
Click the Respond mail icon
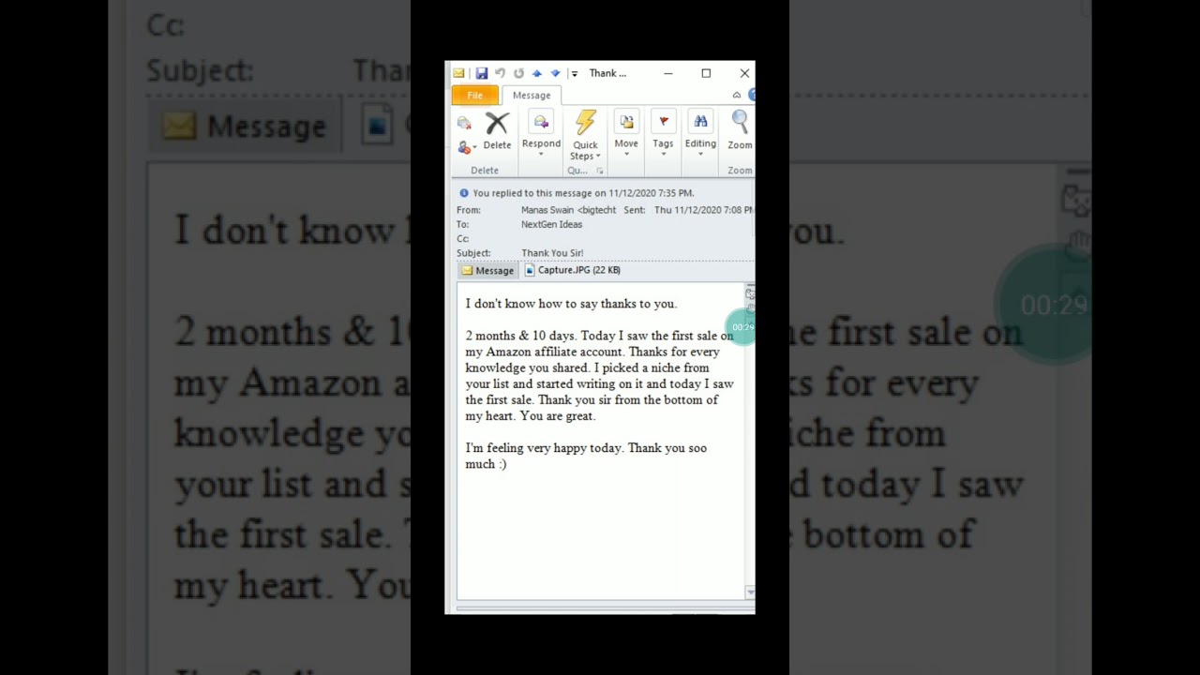click(541, 123)
